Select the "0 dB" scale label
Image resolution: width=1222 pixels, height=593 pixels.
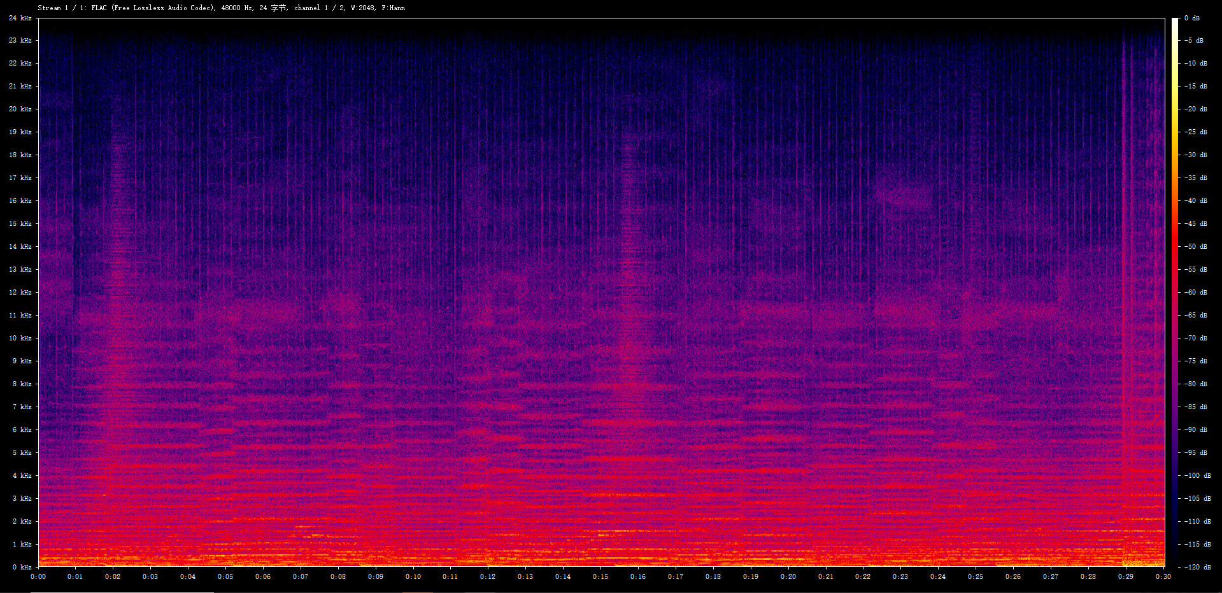tap(1192, 18)
